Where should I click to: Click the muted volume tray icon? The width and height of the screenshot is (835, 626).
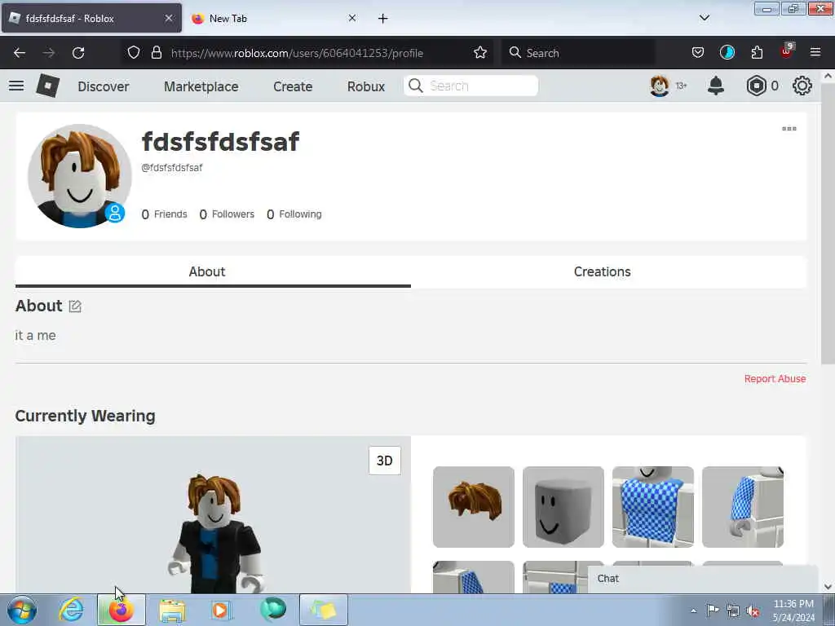[x=753, y=611]
